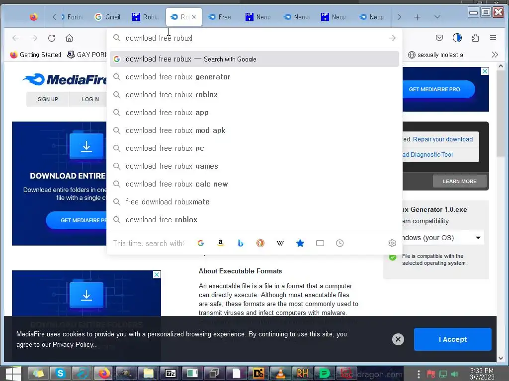
Task: Search open tabs with the tab icon
Action: click(320, 243)
